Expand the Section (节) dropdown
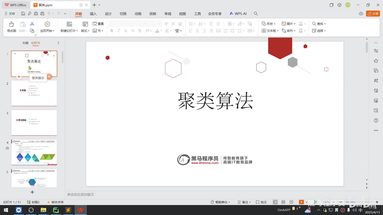The width and height of the screenshot is (383, 215). (98, 31)
